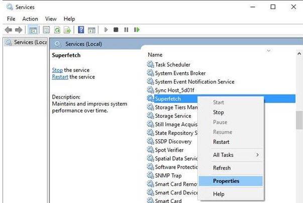The width and height of the screenshot is (303, 203).
Task: Select the Spatial Data Service row
Action: (176, 158)
